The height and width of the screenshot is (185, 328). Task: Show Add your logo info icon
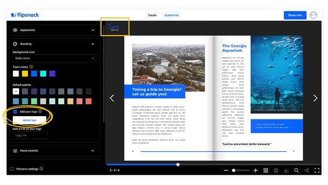coord(40,111)
